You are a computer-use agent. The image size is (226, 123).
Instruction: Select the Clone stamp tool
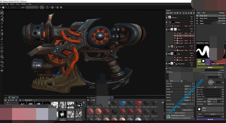point(2,30)
